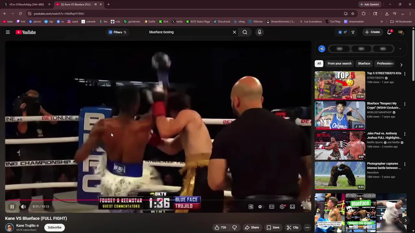Open Photographer captures intense battle video title
Image resolution: width=415 pixels, height=233 pixels.
click(x=384, y=166)
